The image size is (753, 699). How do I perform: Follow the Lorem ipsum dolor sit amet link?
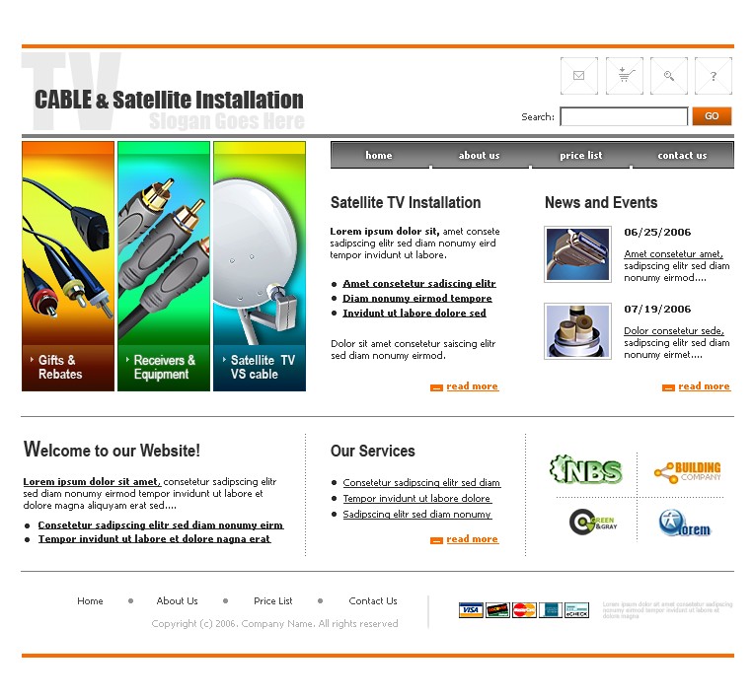92,481
